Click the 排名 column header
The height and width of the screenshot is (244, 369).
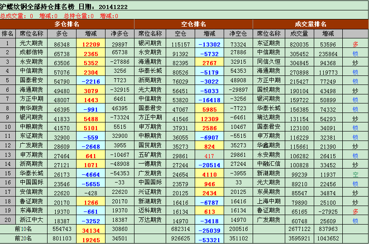[x=8, y=33]
